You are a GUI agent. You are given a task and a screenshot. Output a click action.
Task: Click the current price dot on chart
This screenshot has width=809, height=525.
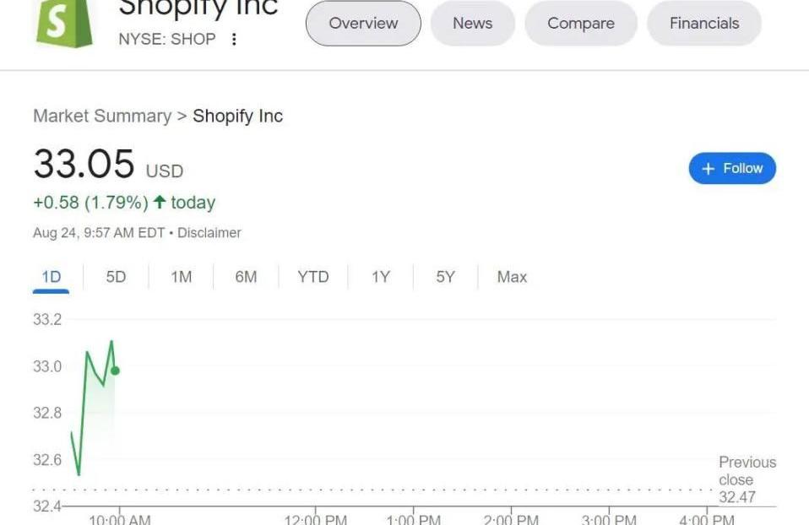tap(115, 371)
